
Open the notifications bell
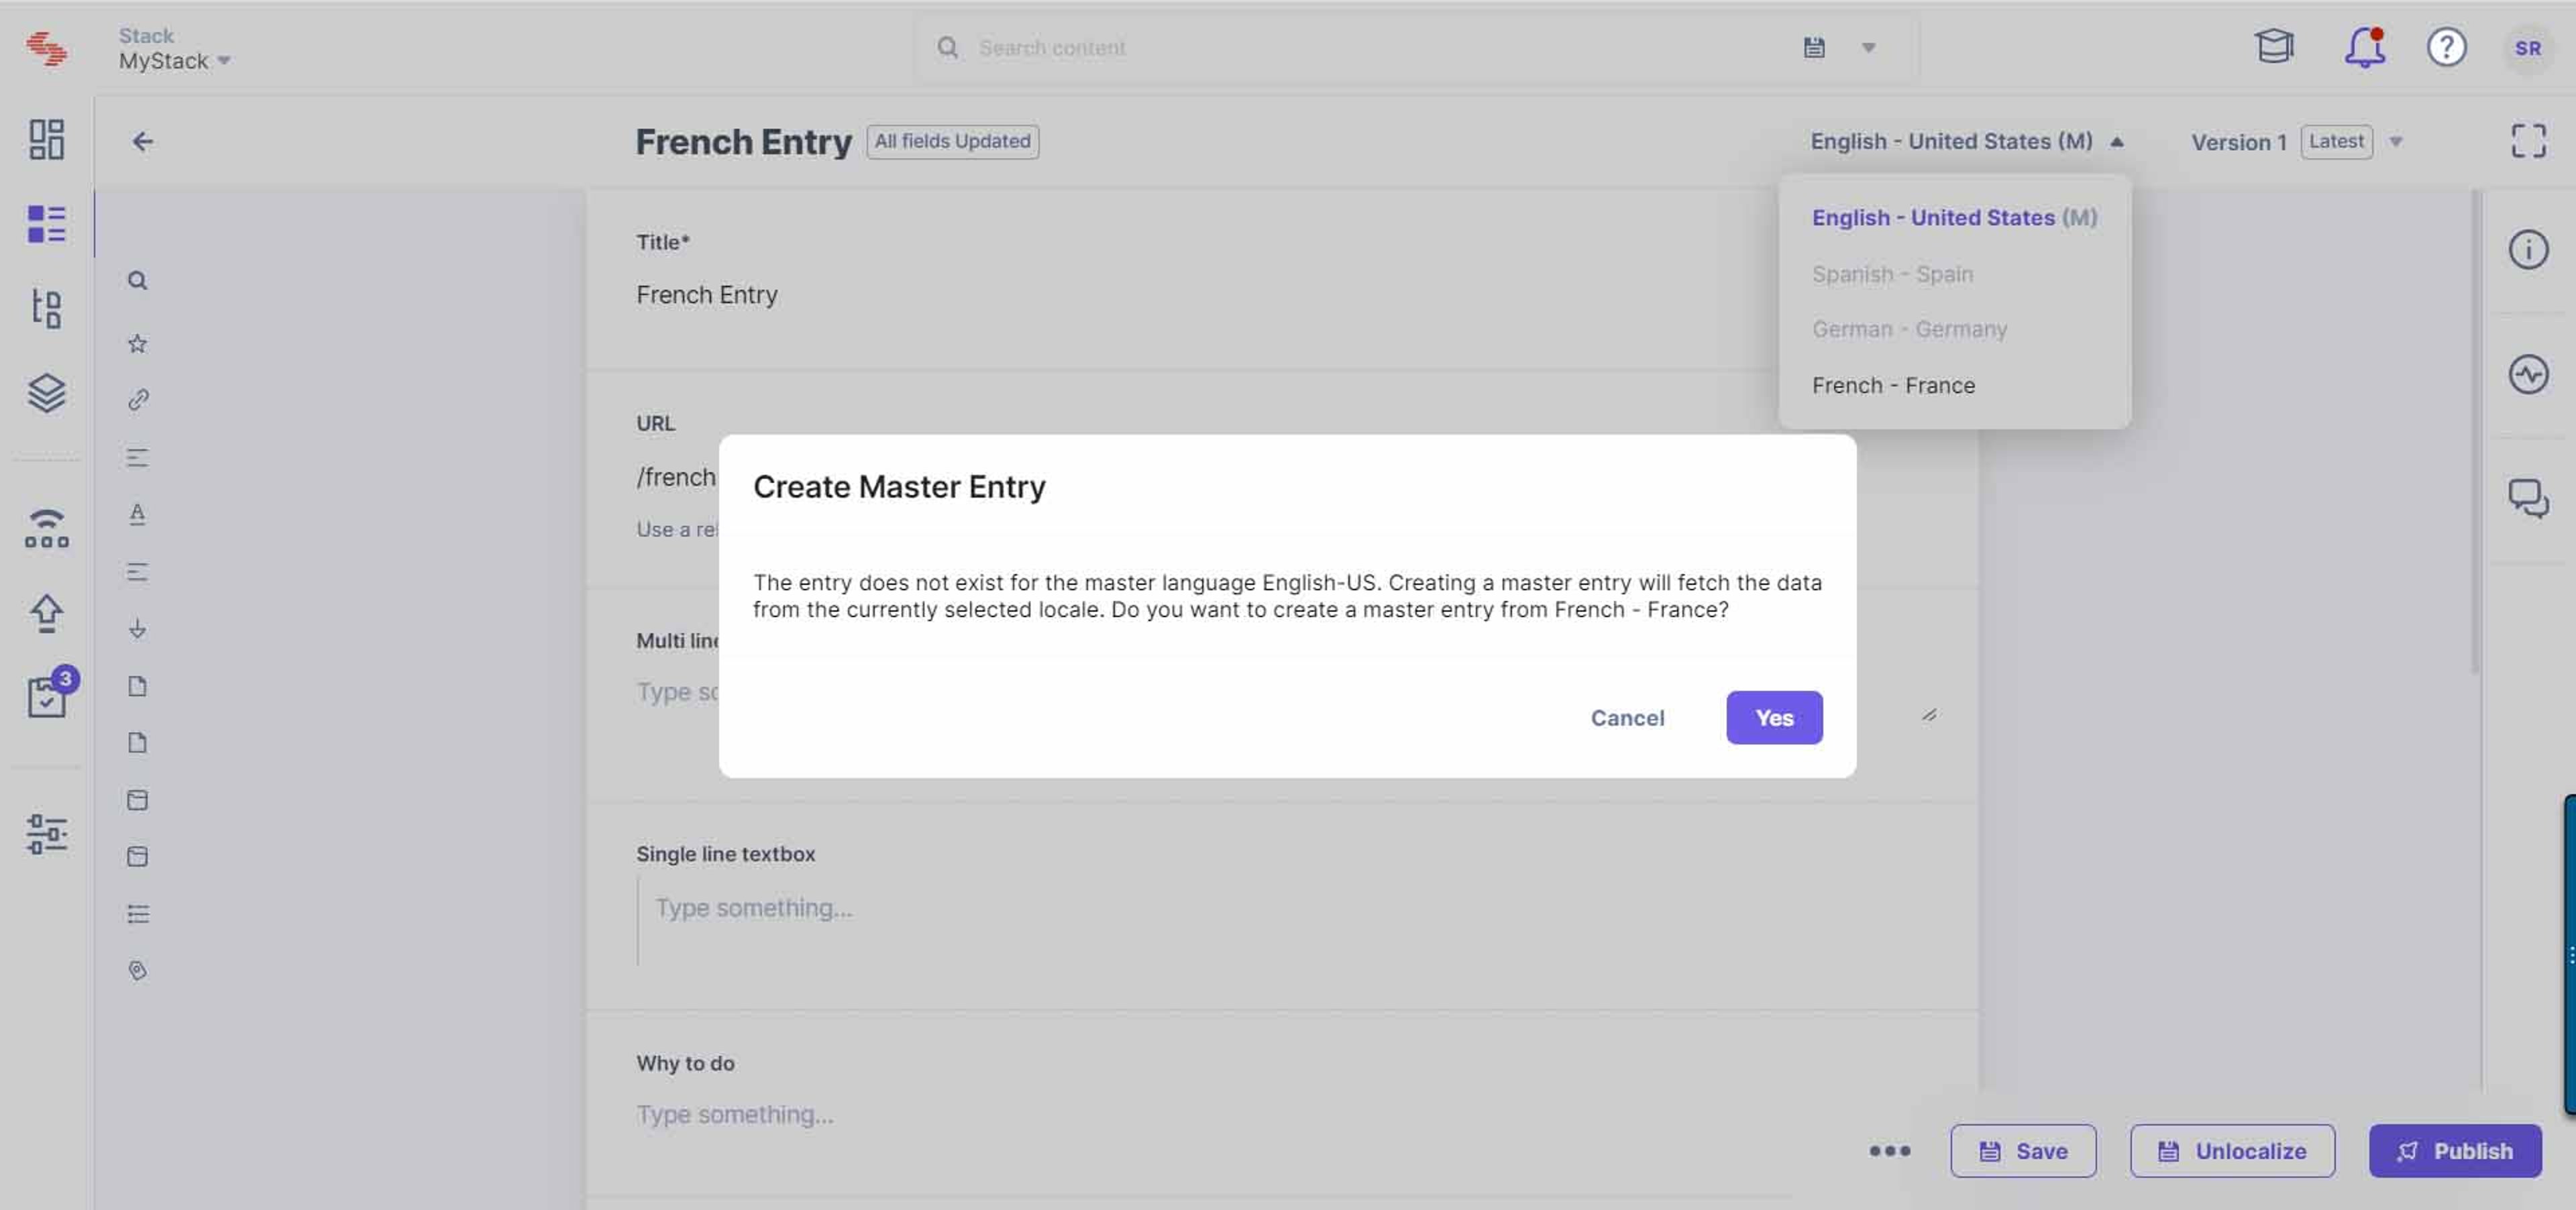click(x=2365, y=47)
